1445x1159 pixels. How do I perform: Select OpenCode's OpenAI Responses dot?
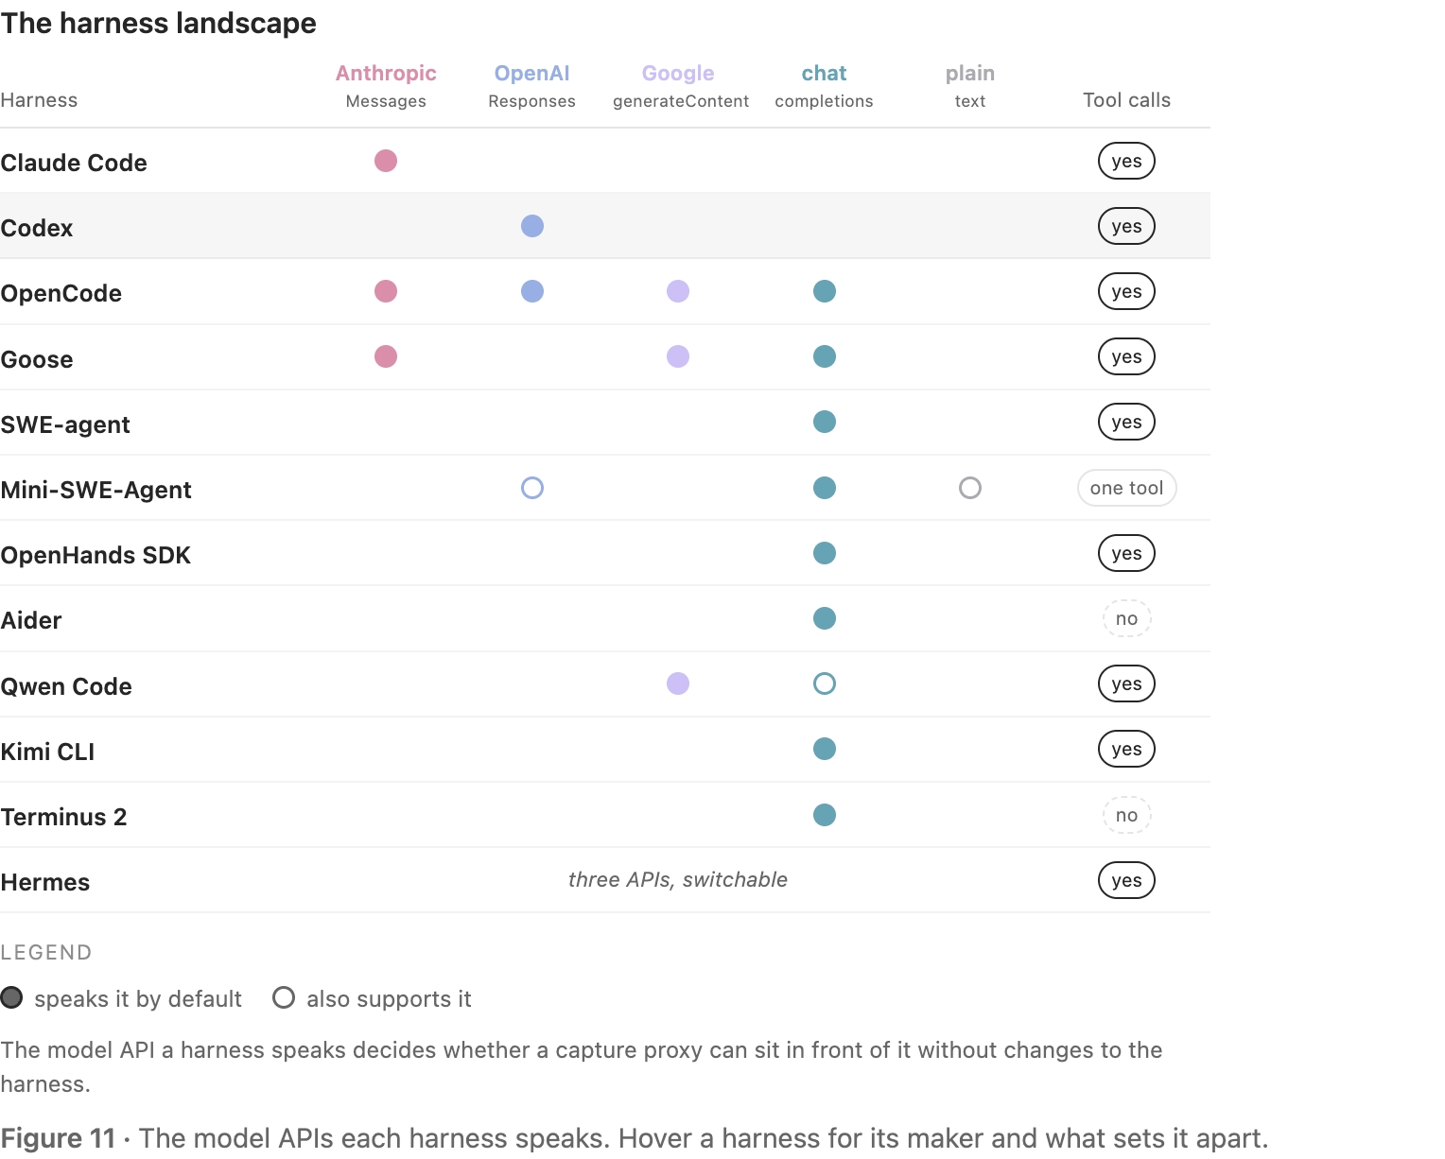pos(532,291)
